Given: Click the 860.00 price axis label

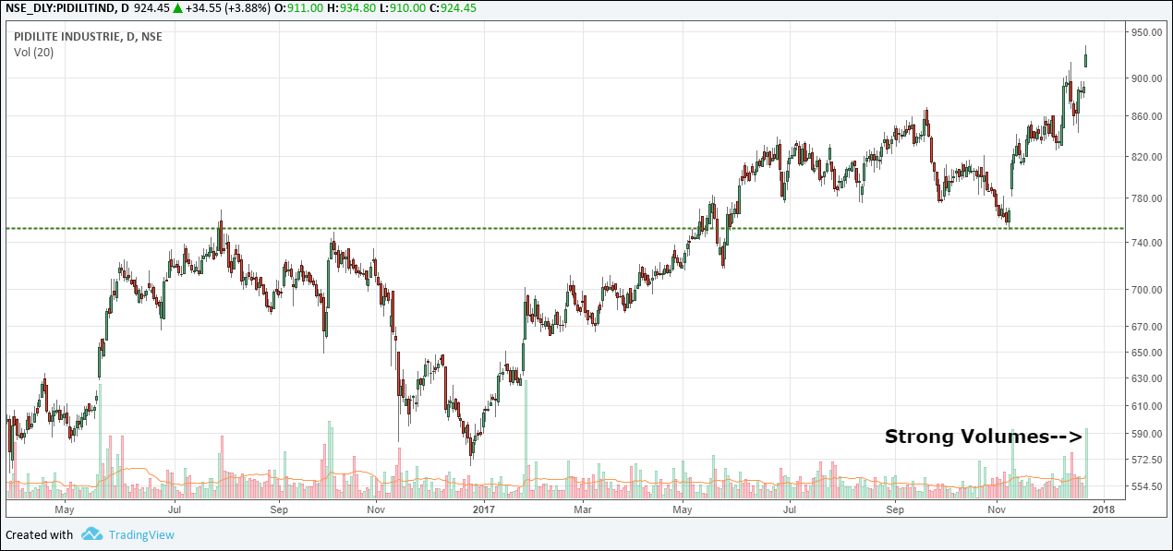Looking at the screenshot, I should click(1145, 116).
